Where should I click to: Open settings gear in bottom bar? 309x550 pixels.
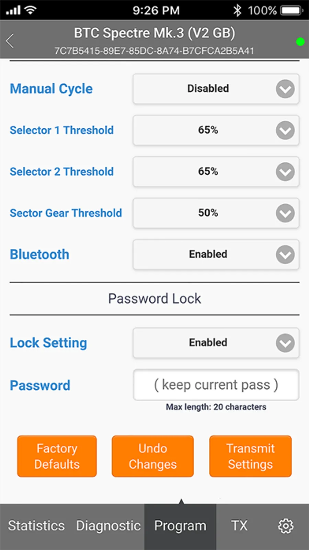[286, 526]
